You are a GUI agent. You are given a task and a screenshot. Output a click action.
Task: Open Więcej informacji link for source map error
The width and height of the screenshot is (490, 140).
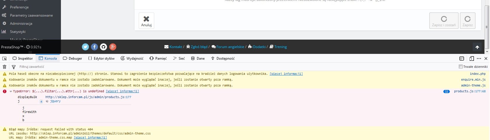click(x=90, y=138)
